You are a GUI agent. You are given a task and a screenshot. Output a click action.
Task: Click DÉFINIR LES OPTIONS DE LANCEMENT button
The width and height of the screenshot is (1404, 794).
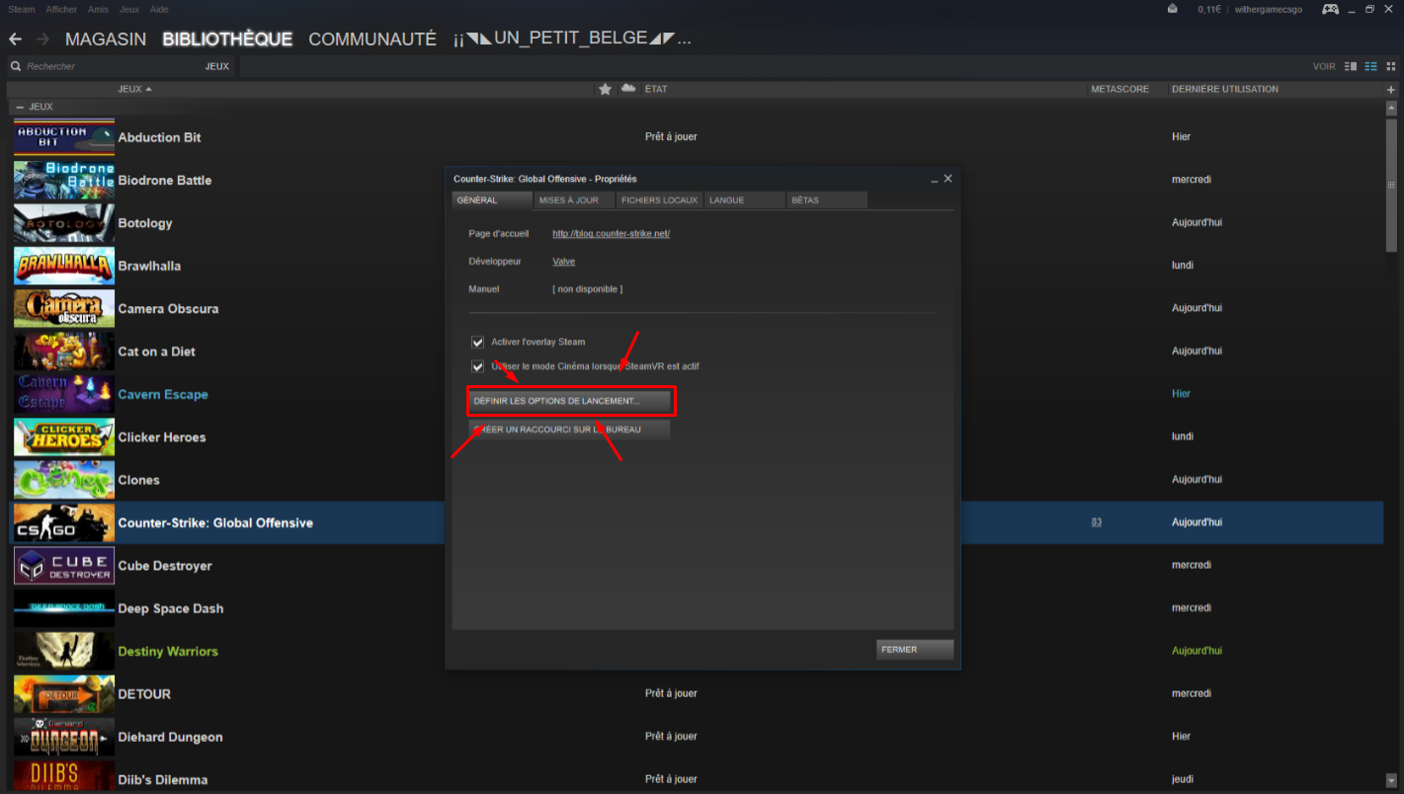coord(570,402)
